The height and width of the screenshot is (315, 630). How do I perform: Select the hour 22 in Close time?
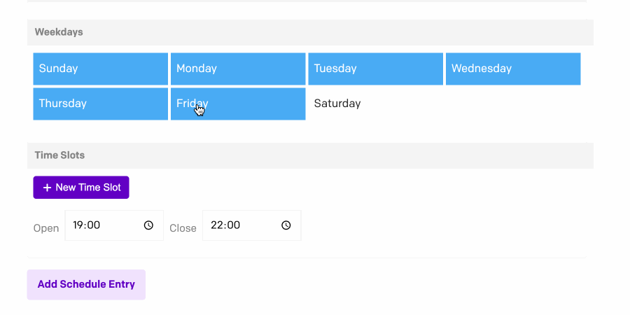tap(216, 225)
